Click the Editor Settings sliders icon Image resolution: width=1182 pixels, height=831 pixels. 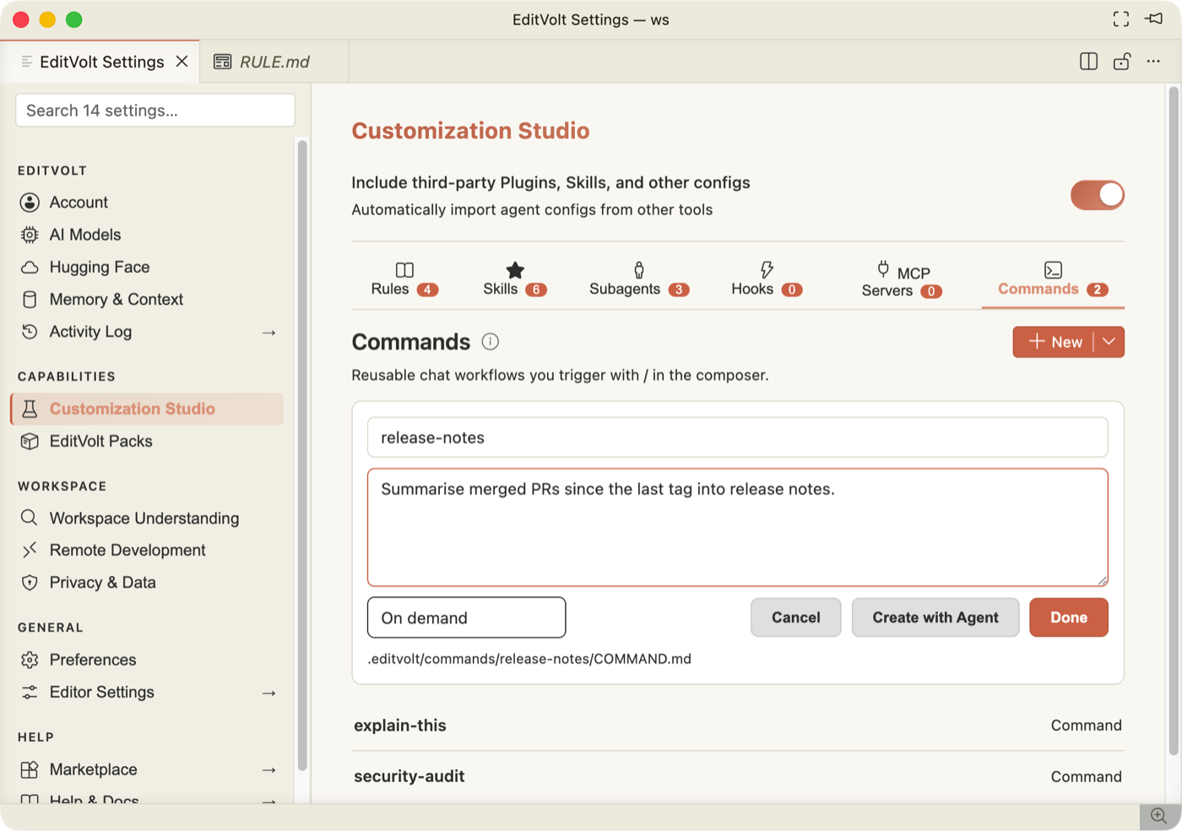(30, 692)
